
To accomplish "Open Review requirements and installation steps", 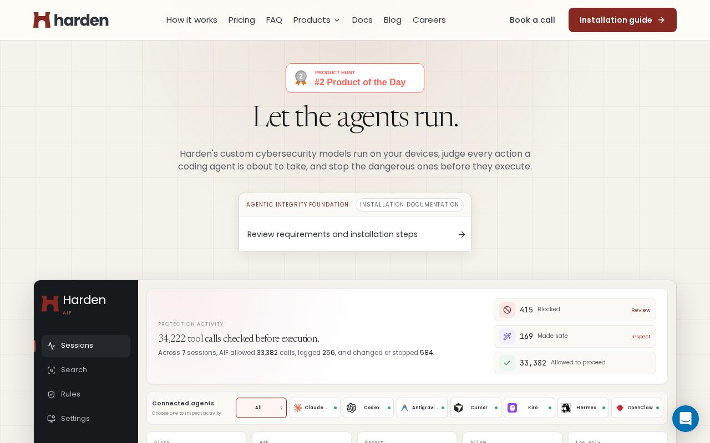I will pyautogui.click(x=355, y=234).
